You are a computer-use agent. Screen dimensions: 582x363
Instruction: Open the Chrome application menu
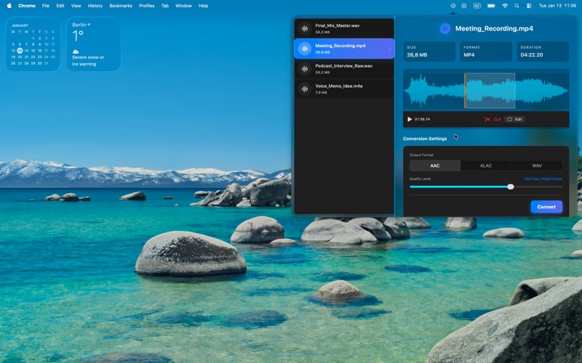[27, 6]
